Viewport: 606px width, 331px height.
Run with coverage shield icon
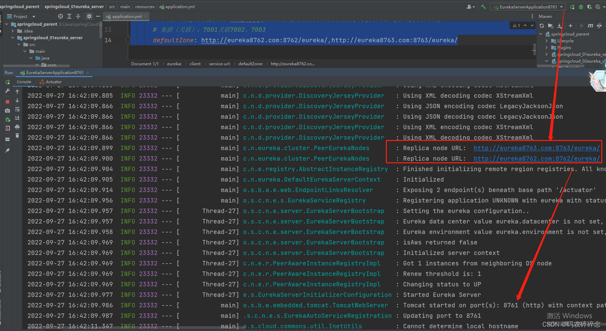[589, 7]
